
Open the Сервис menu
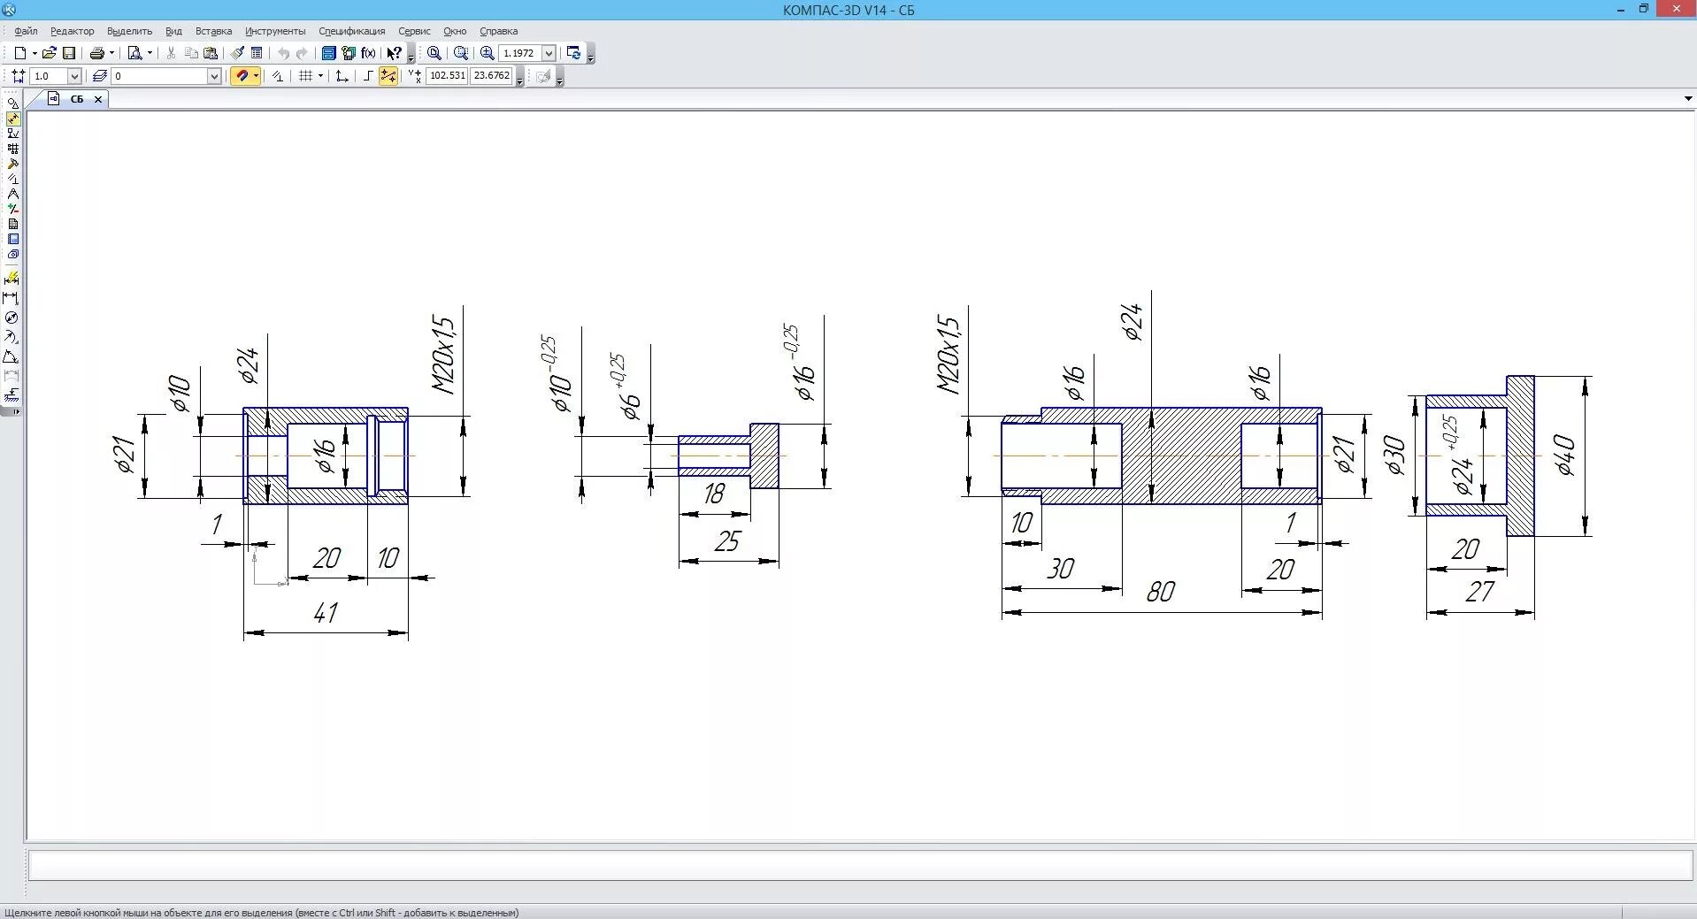pos(414,31)
